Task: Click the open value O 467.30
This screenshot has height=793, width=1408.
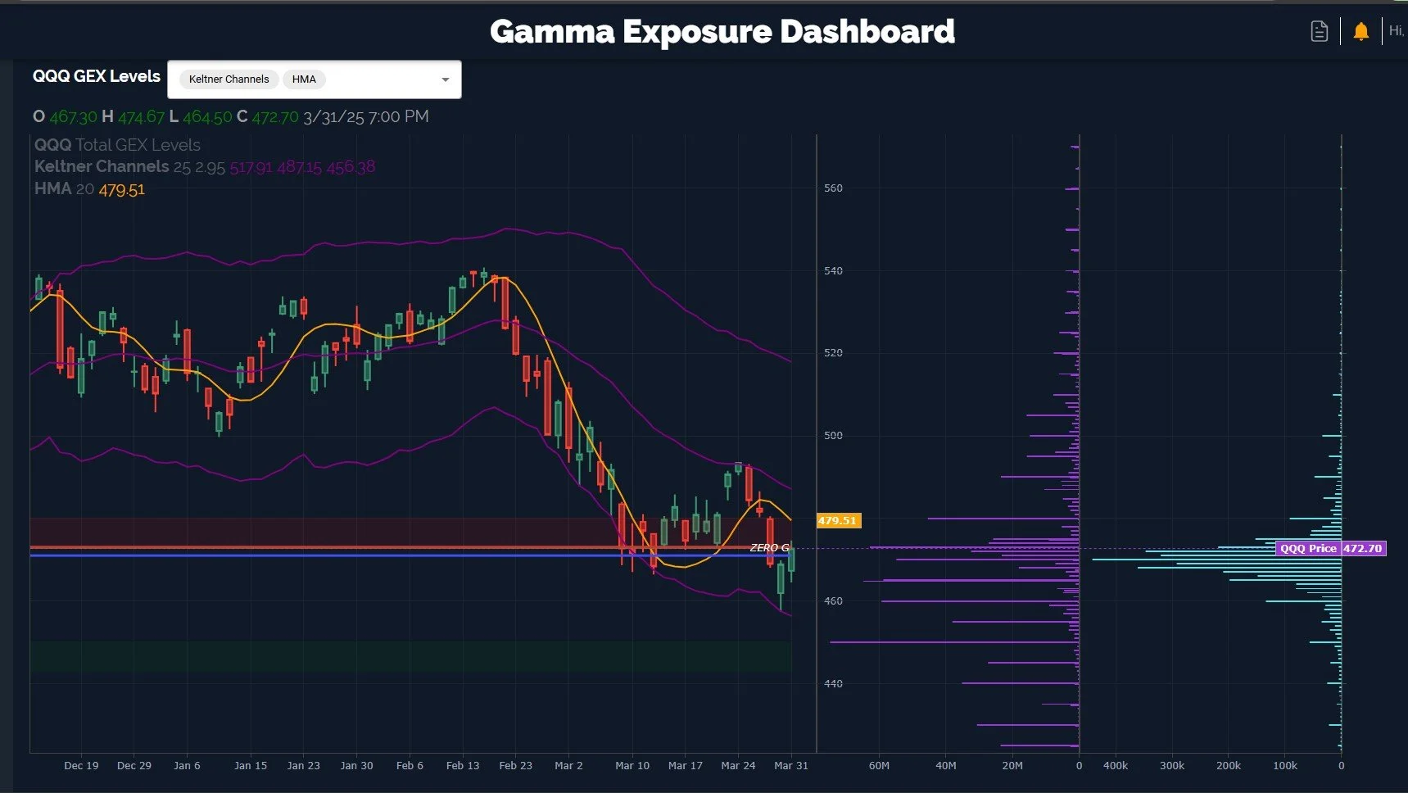Action: click(65, 116)
